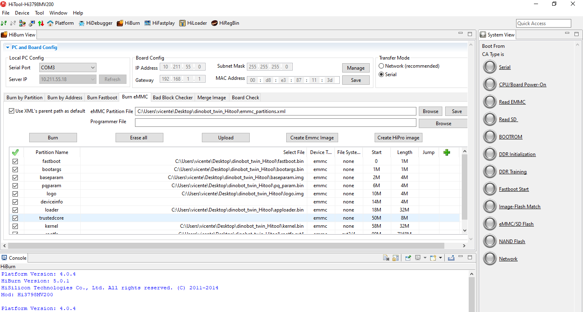Open the Serial Port COM3 dropdown
Screen dimensions: 583x312
(93, 68)
